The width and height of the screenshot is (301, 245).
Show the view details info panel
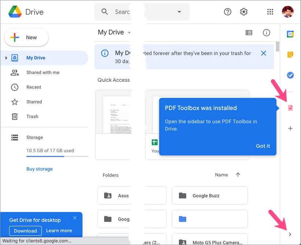point(266,33)
